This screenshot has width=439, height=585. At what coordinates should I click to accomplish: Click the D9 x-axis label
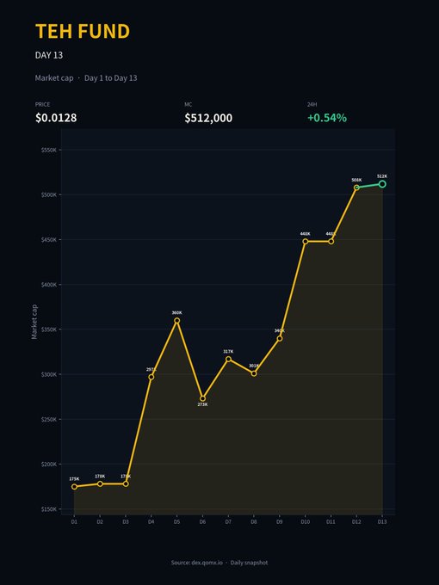280,522
